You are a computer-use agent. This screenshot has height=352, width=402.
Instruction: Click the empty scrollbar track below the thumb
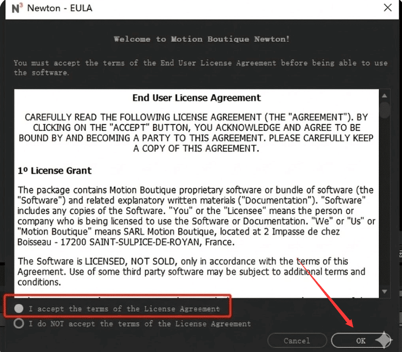[385, 204]
